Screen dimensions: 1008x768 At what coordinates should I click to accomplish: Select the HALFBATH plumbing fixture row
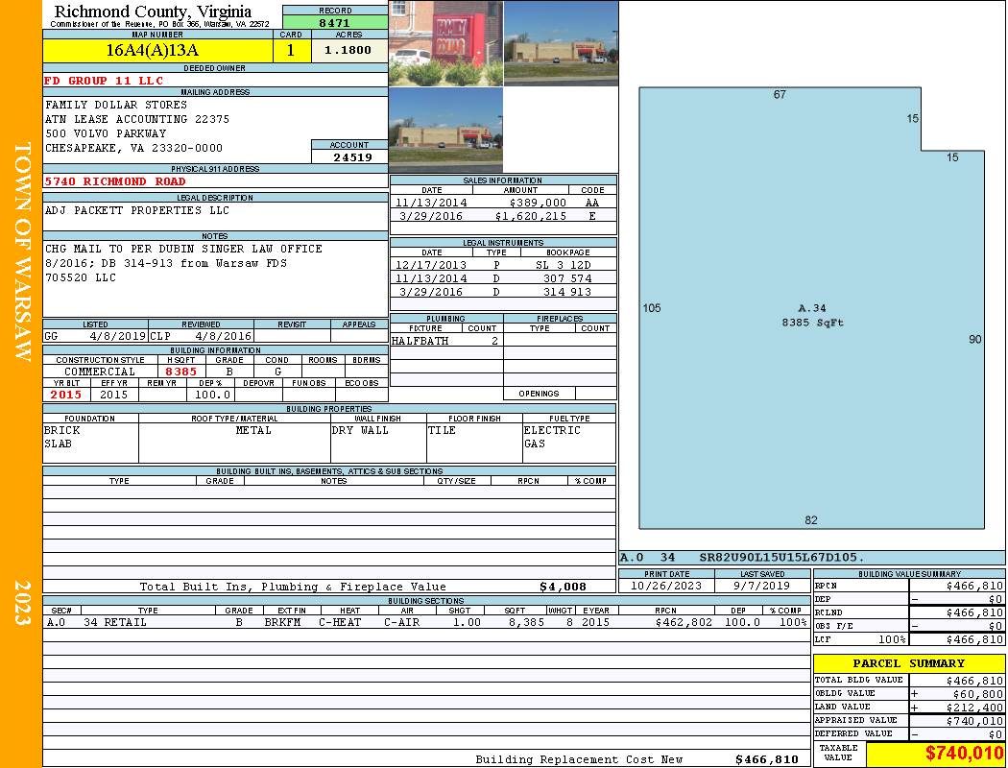point(445,341)
